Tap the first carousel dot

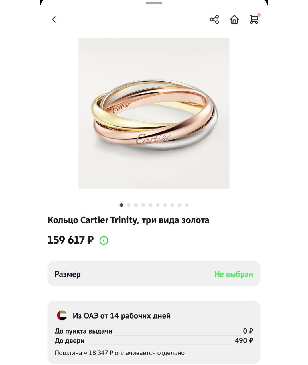coord(121,205)
